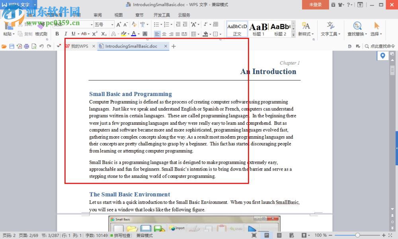Expand bullet list options arrow
The image size is (398, 239).
tap(161, 25)
